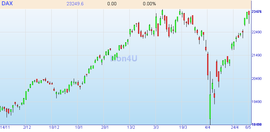Click the 18490 price axis label

click(x=257, y=124)
